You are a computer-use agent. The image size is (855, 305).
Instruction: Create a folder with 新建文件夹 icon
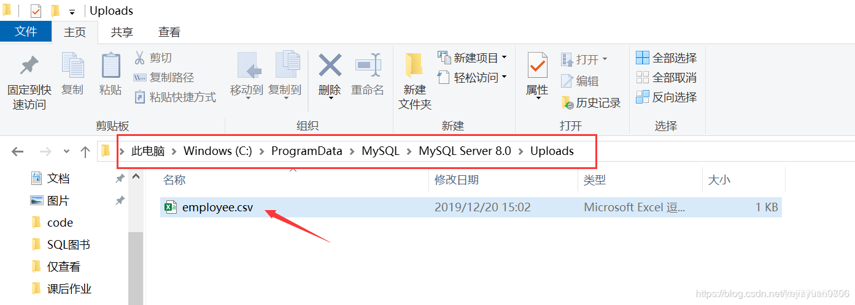point(414,66)
